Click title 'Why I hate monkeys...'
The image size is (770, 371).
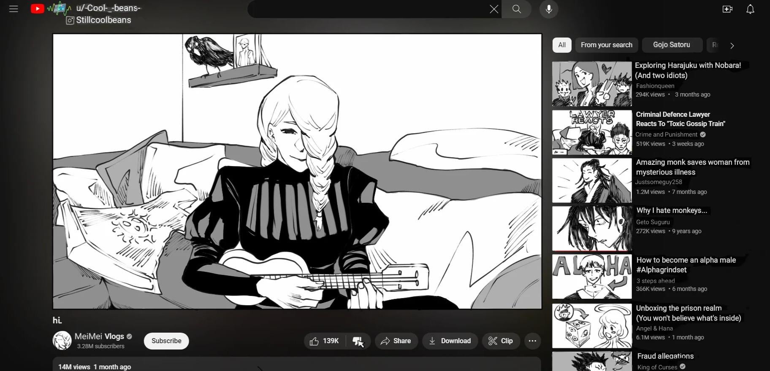coord(672,210)
